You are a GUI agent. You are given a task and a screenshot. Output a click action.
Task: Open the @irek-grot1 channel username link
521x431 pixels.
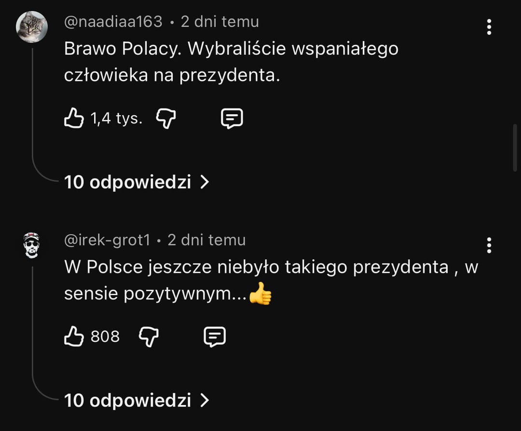coord(107,240)
